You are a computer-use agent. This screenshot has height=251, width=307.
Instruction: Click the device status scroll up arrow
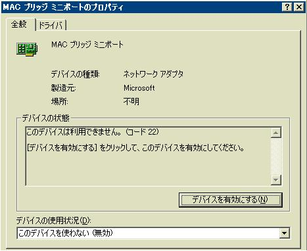(276, 133)
